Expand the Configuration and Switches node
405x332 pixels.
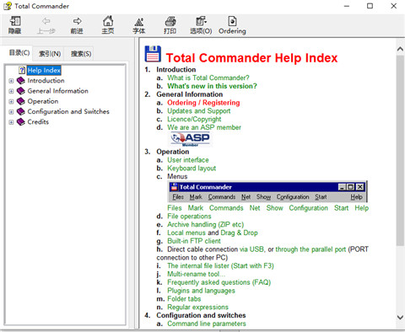coord(11,112)
